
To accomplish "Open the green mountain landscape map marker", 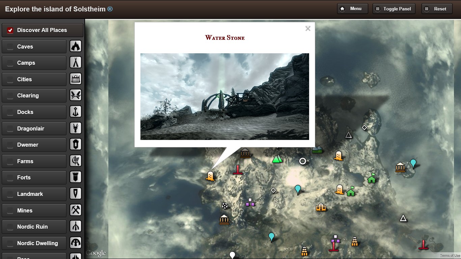I will point(317,149).
